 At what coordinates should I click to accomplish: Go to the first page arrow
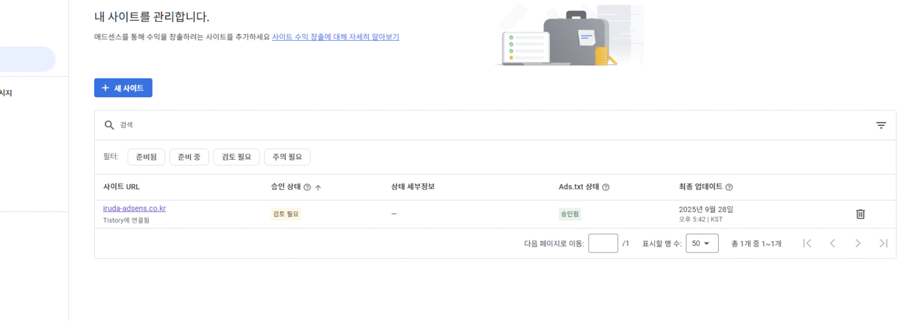(x=807, y=243)
